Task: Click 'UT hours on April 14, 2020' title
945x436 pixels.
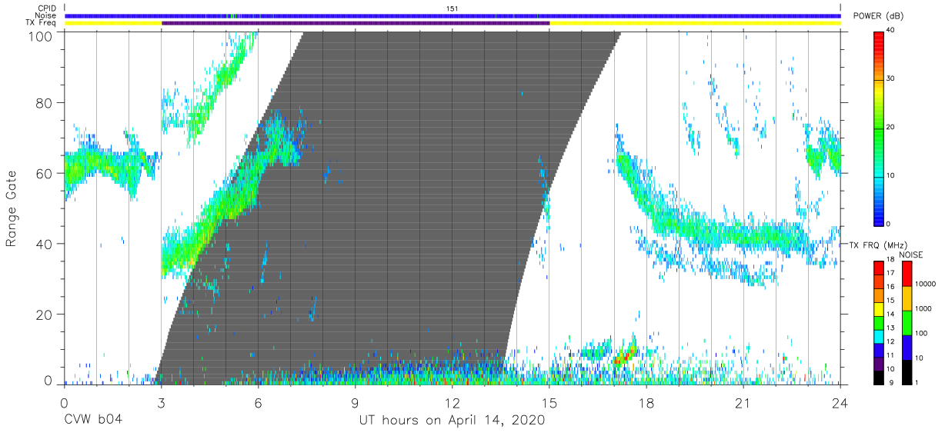Action: coord(452,421)
